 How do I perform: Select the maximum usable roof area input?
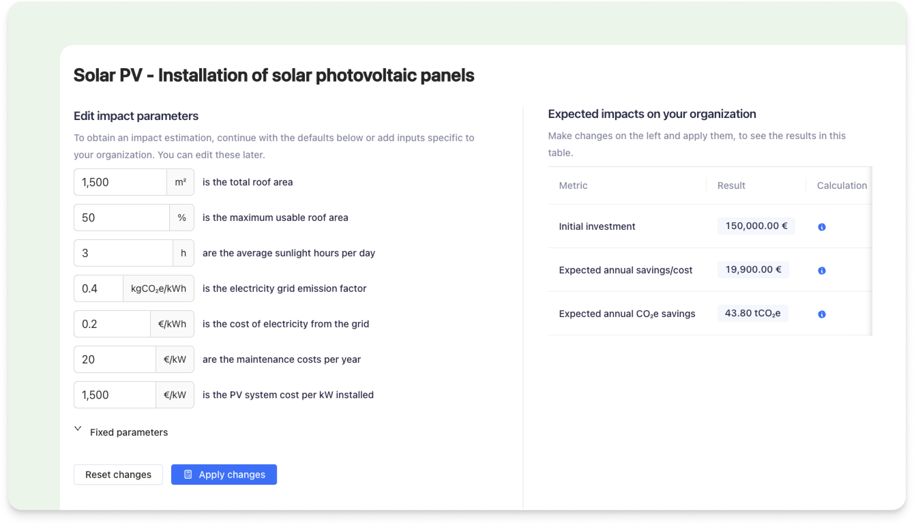(x=121, y=217)
